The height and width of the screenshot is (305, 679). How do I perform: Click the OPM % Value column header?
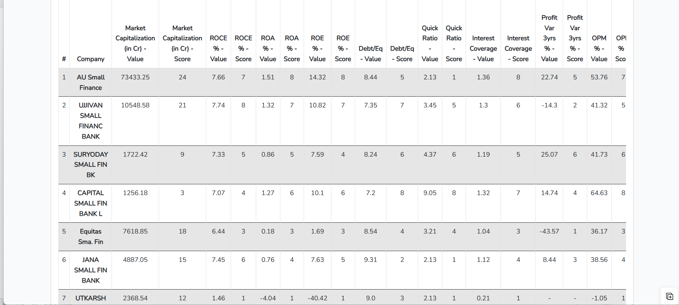(599, 48)
